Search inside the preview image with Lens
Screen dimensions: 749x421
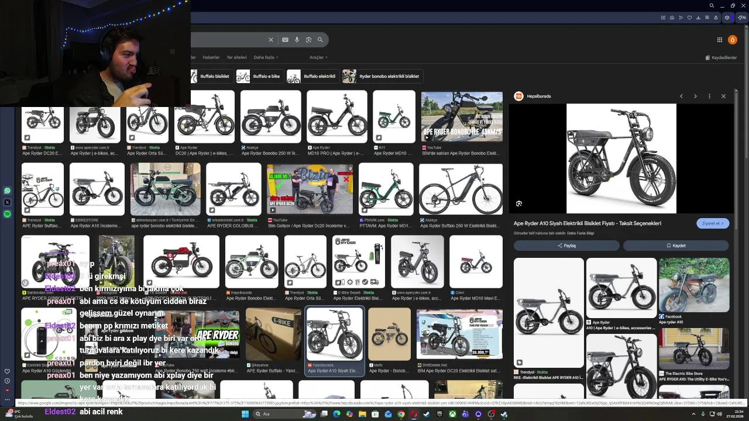tap(519, 203)
